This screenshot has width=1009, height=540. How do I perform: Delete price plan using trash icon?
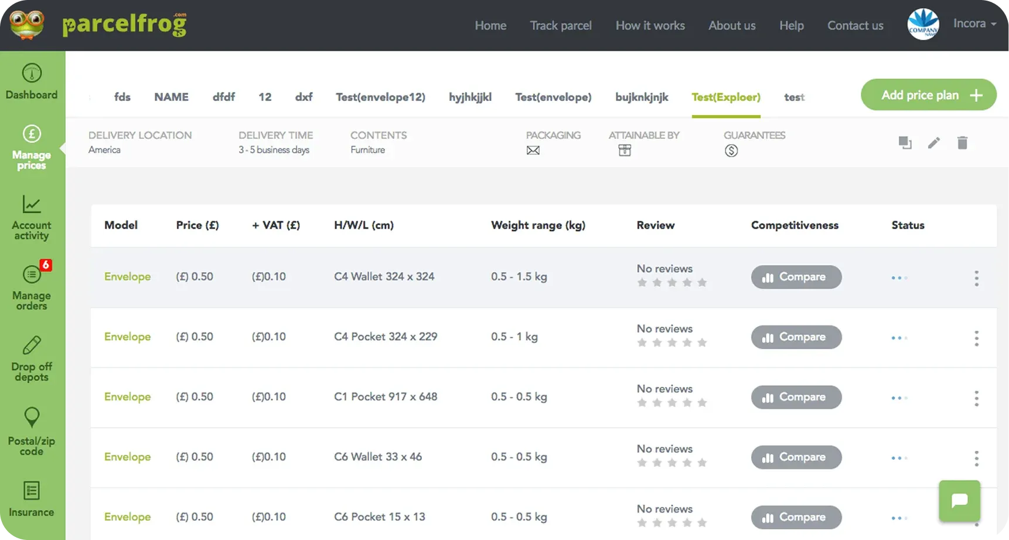[x=962, y=143]
